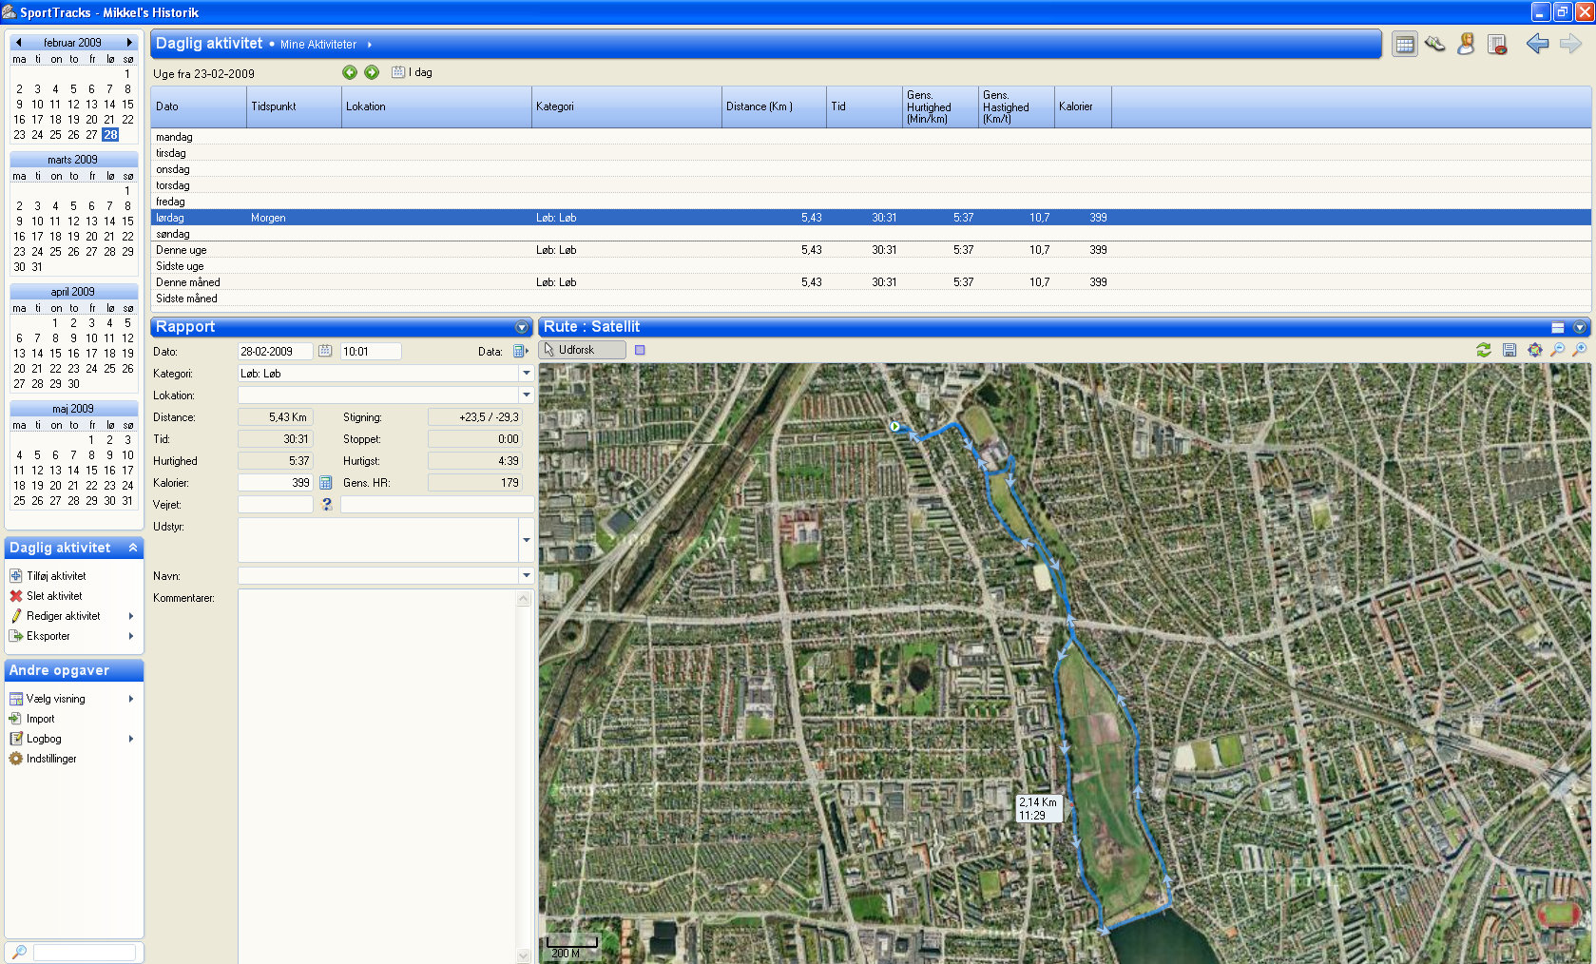Click the athlete profile icon
The width and height of the screenshot is (1596, 964).
click(x=1466, y=44)
